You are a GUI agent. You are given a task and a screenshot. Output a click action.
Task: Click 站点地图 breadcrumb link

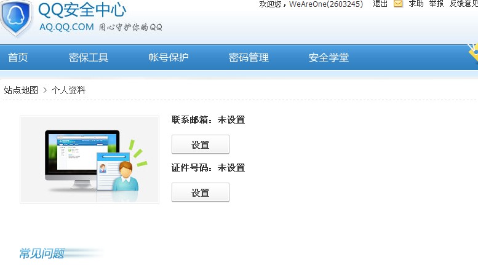21,90
